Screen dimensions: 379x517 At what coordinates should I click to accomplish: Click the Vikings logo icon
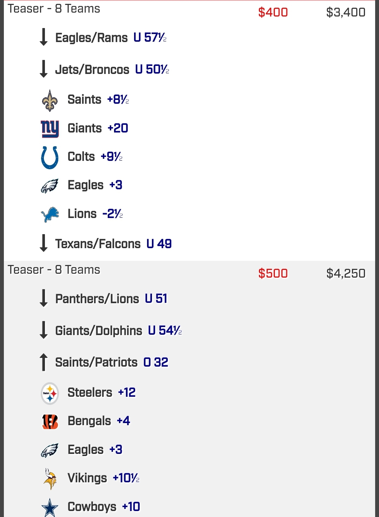50,479
